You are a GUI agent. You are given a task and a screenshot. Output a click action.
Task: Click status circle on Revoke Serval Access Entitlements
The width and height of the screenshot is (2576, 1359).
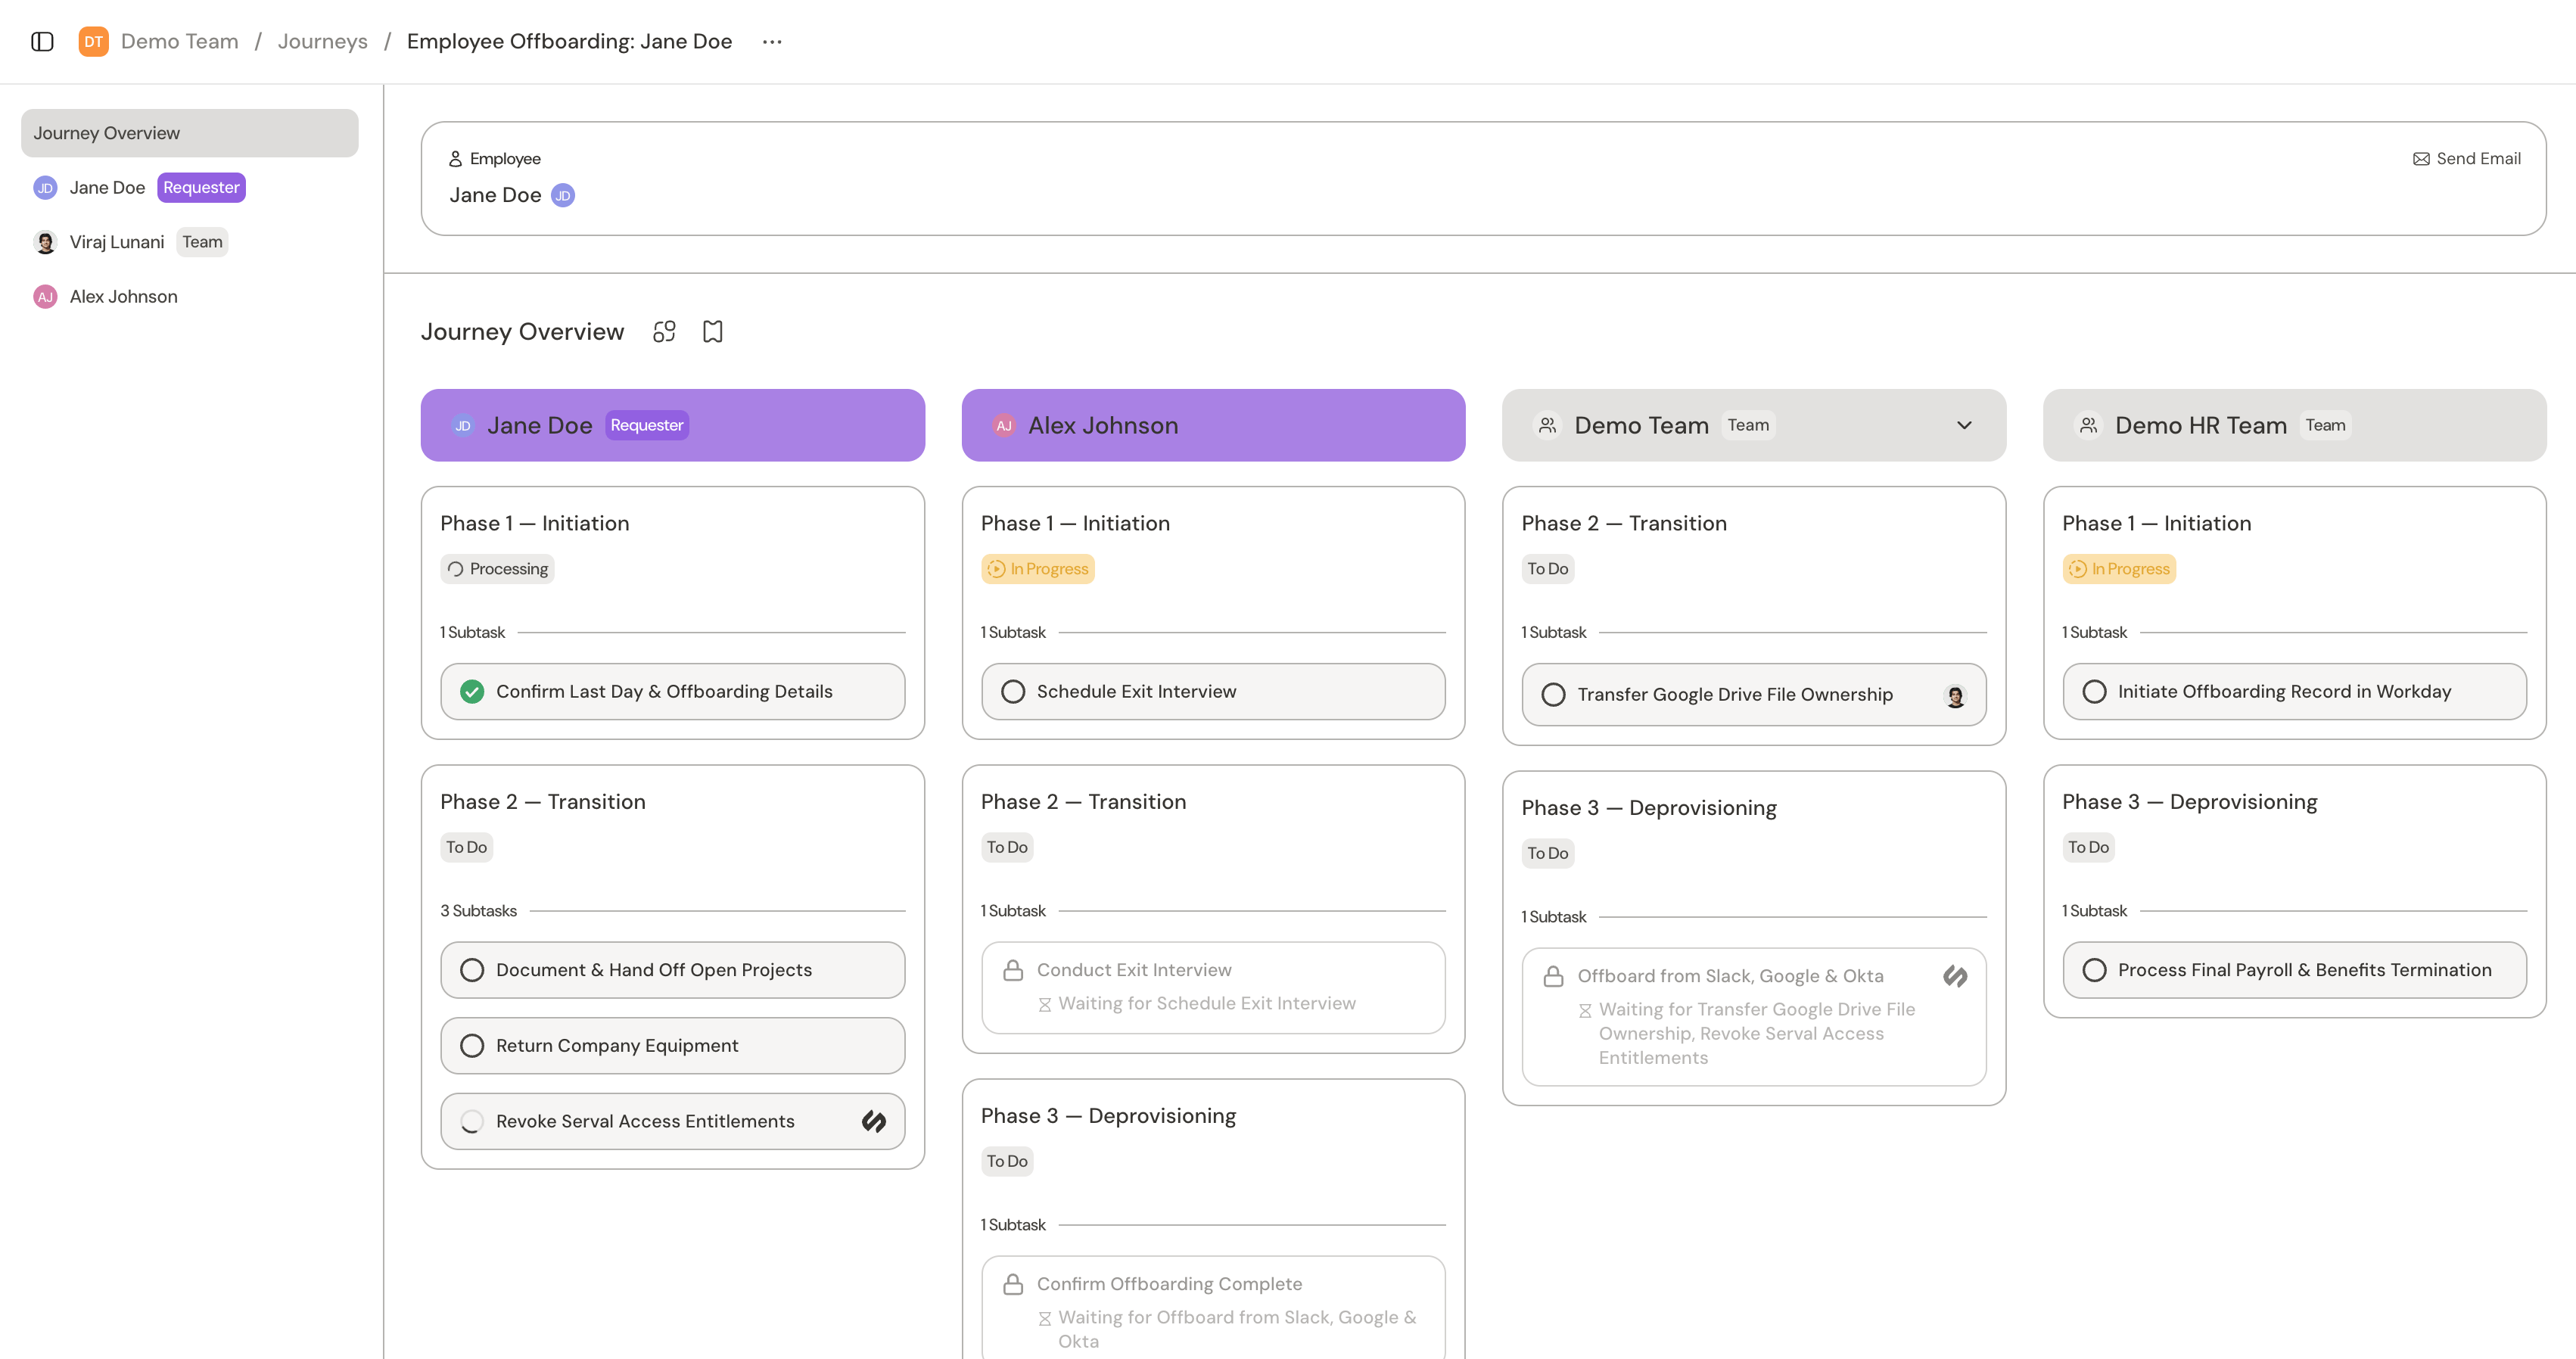click(x=472, y=1122)
